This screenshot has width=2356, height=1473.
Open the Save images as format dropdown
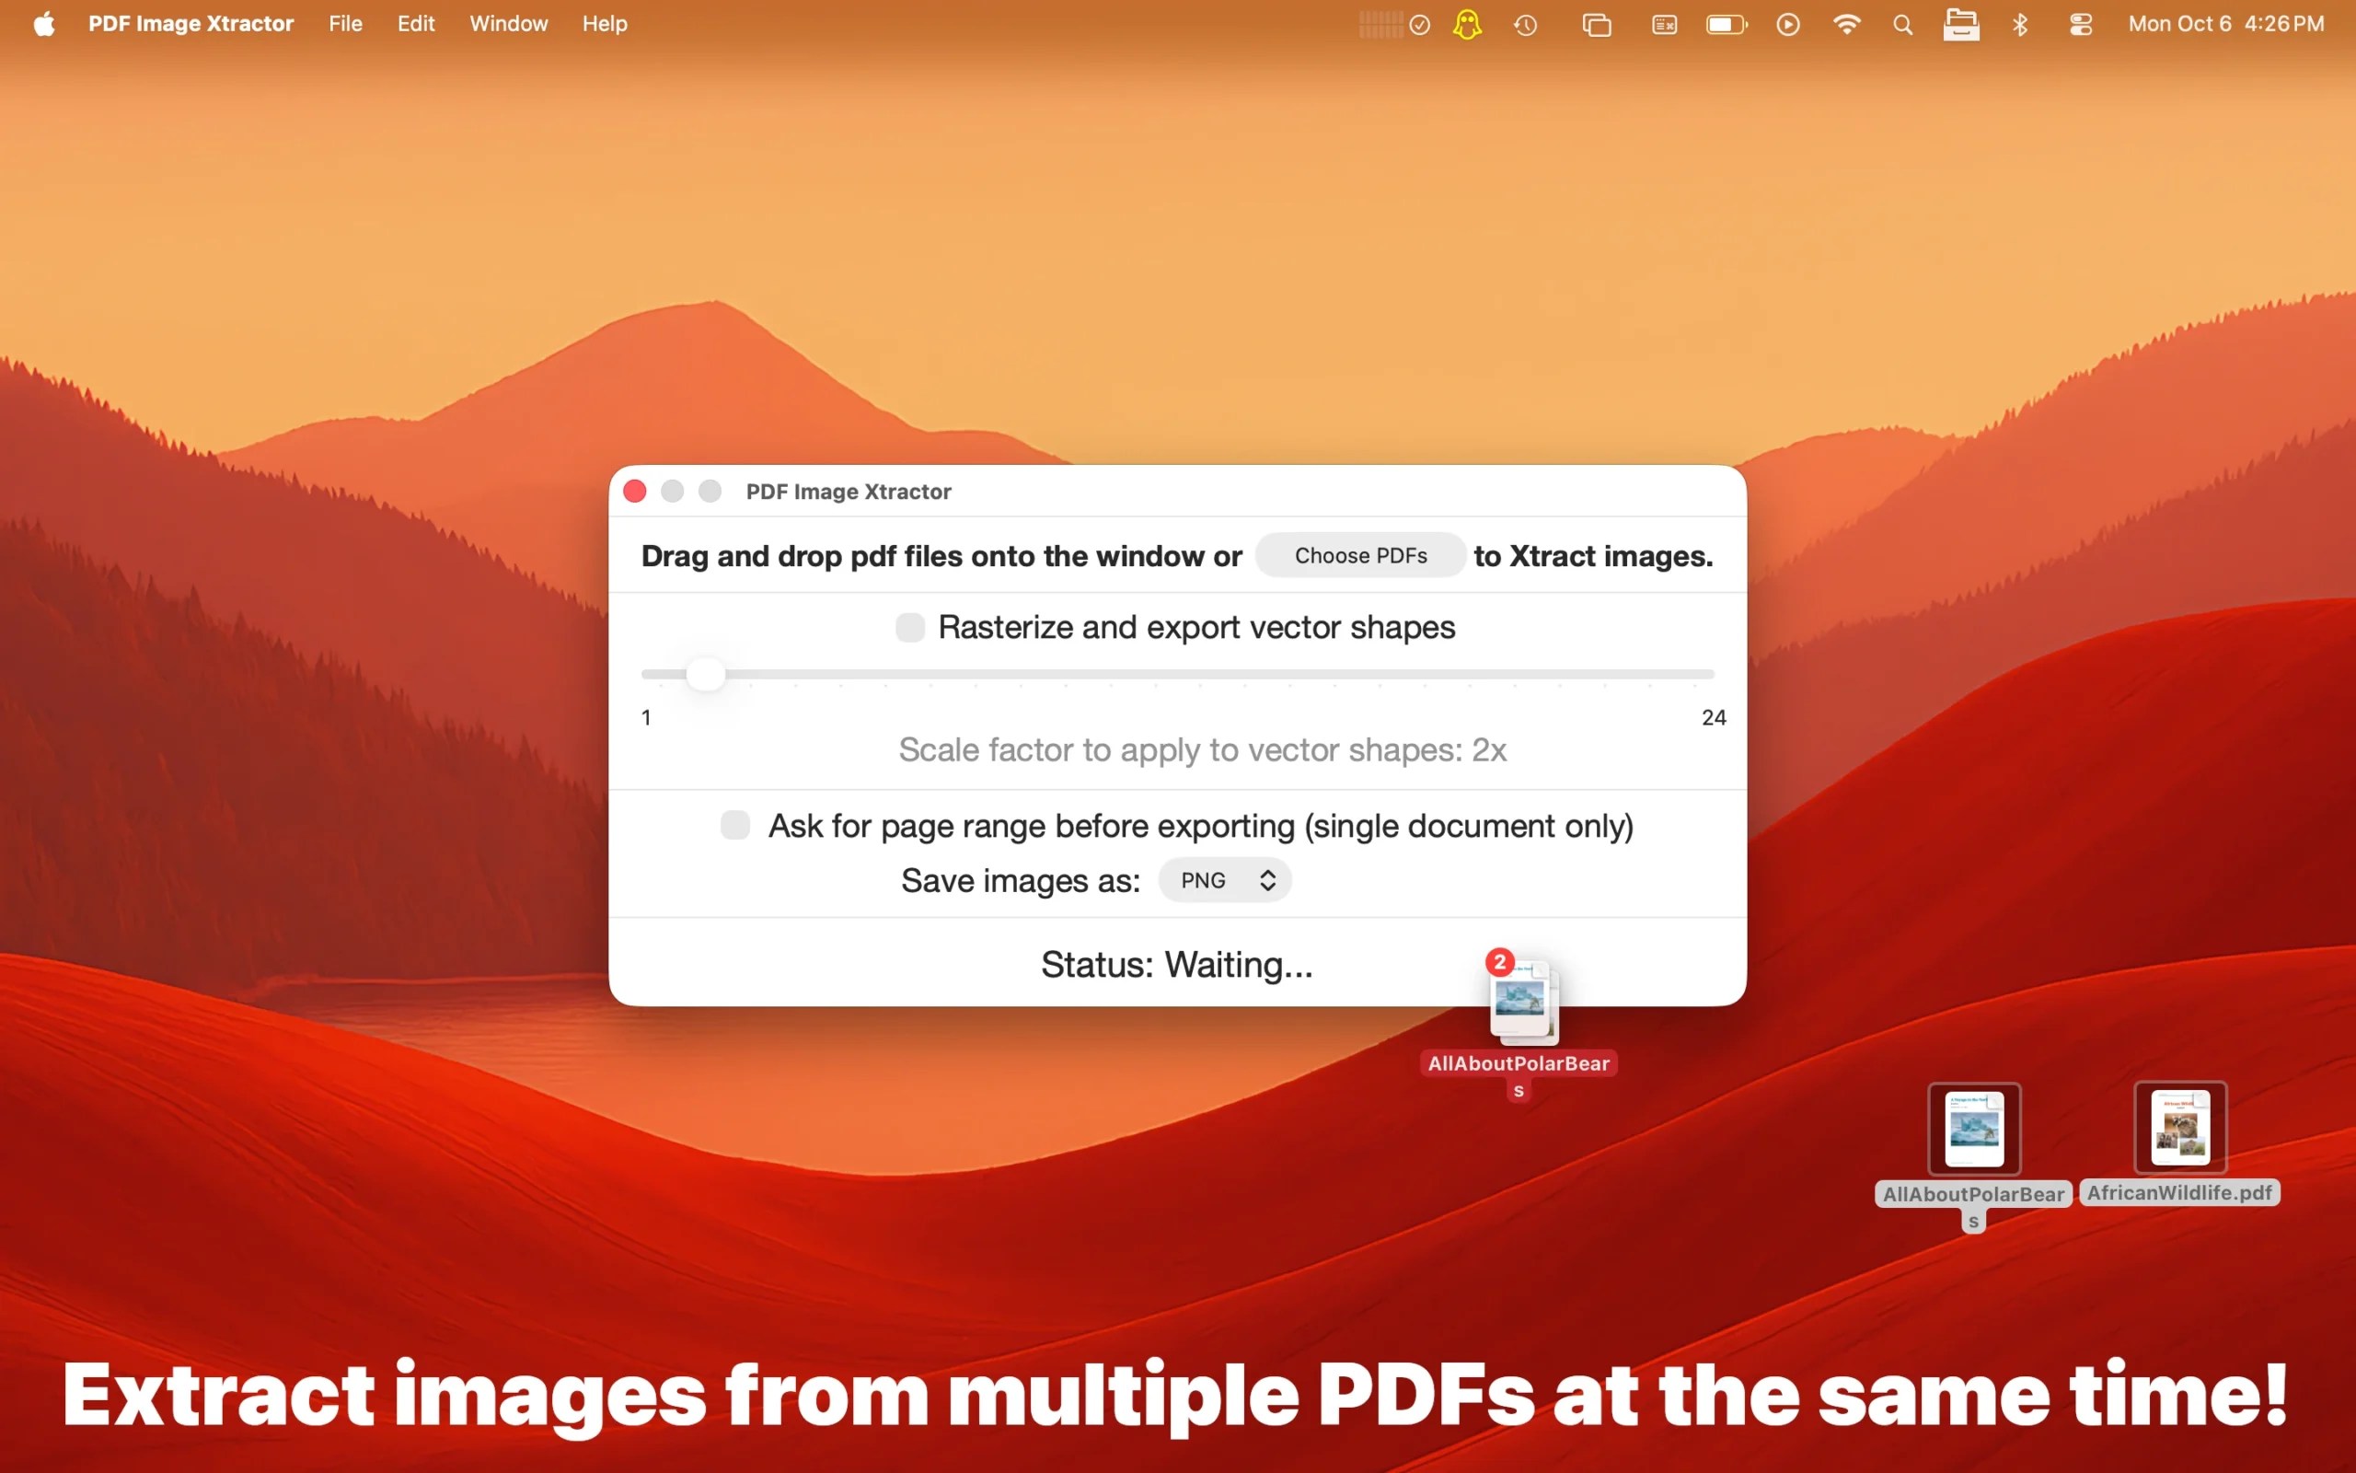1224,878
